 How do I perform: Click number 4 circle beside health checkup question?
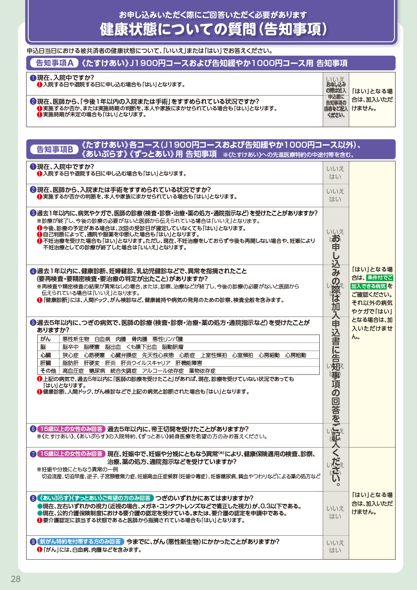(x=33, y=271)
